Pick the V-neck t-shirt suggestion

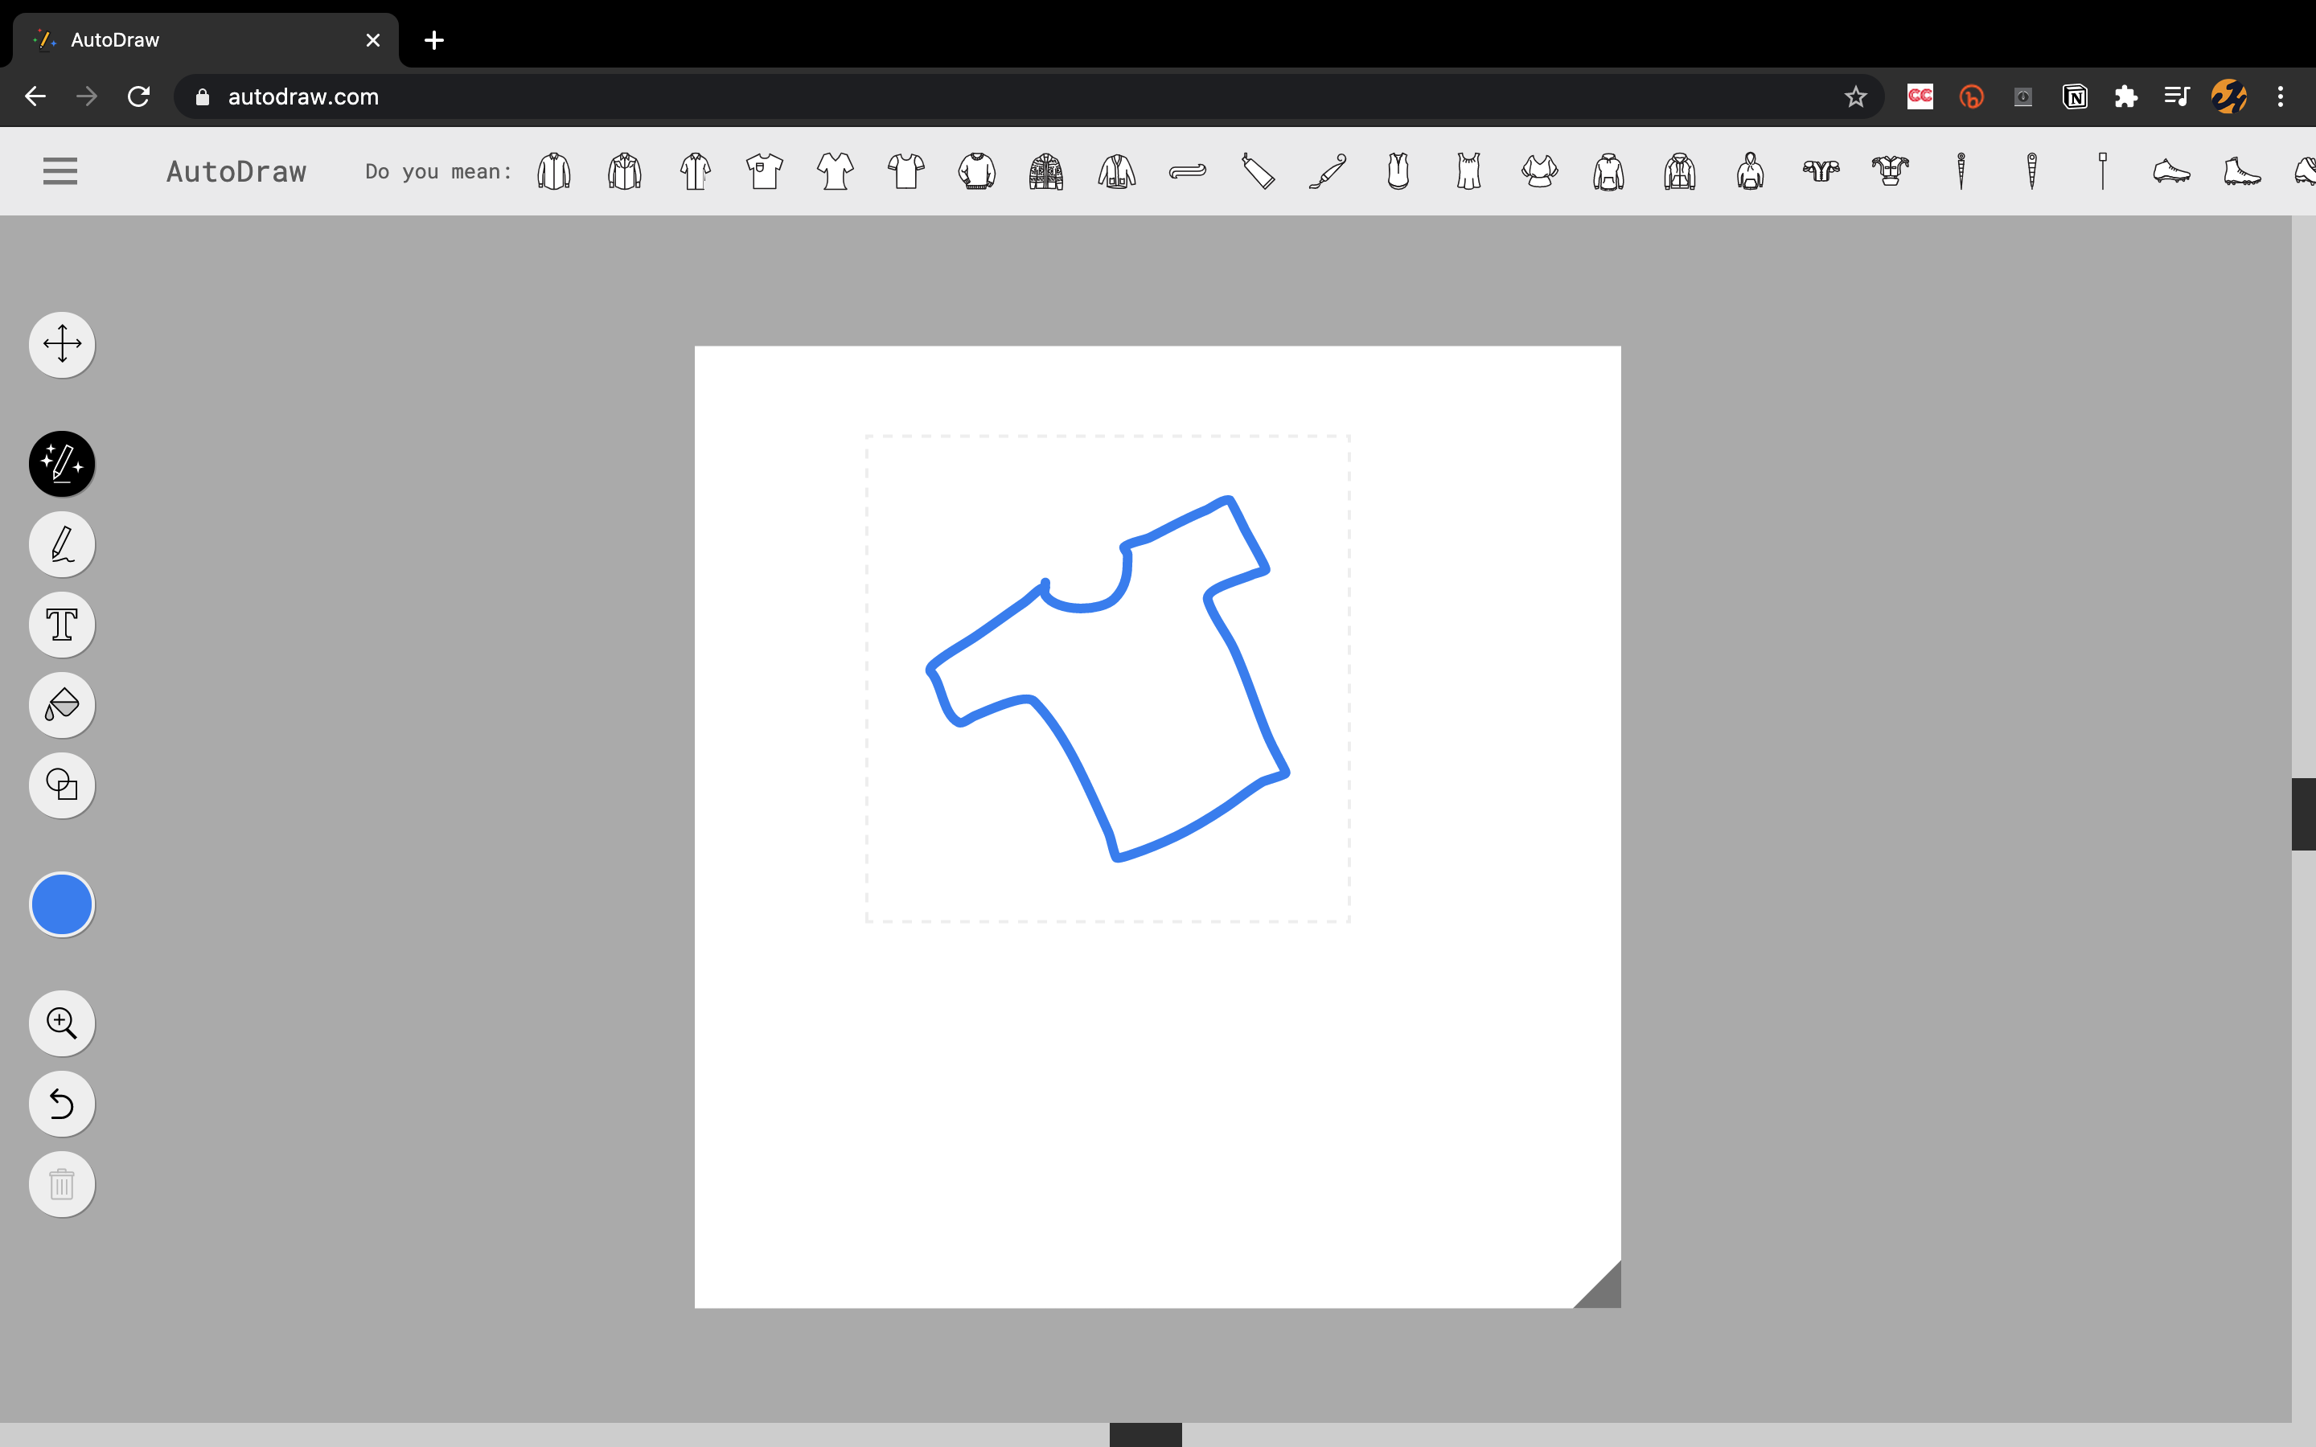click(836, 171)
